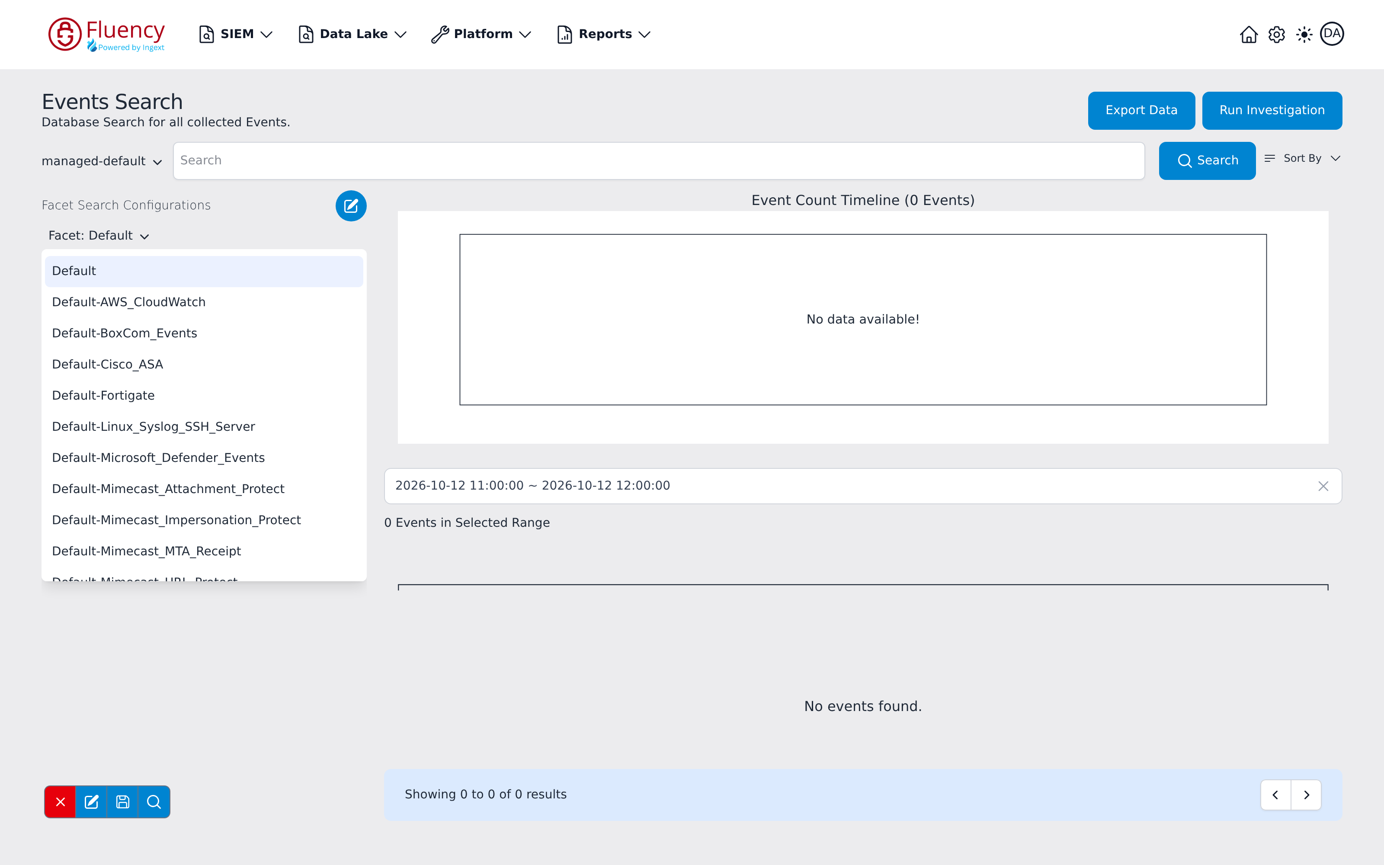Open the Platform menu

click(481, 34)
